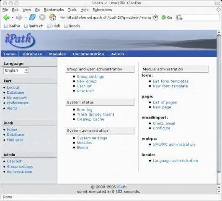The height and width of the screenshot is (201, 222).
Task: Click the iPath logo in header
Action: [x=20, y=40]
